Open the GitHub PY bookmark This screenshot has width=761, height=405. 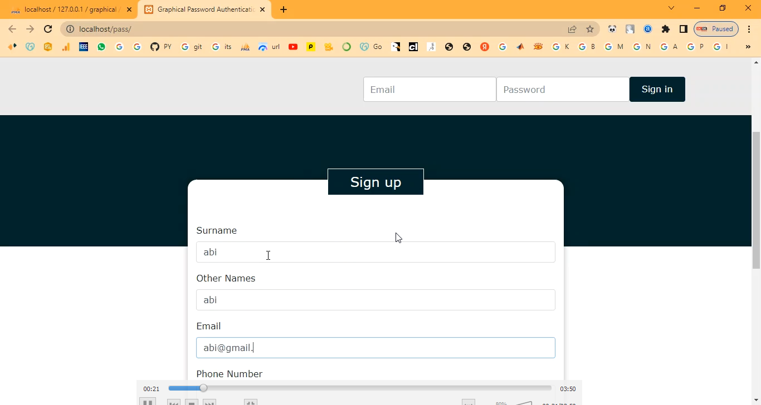click(160, 47)
